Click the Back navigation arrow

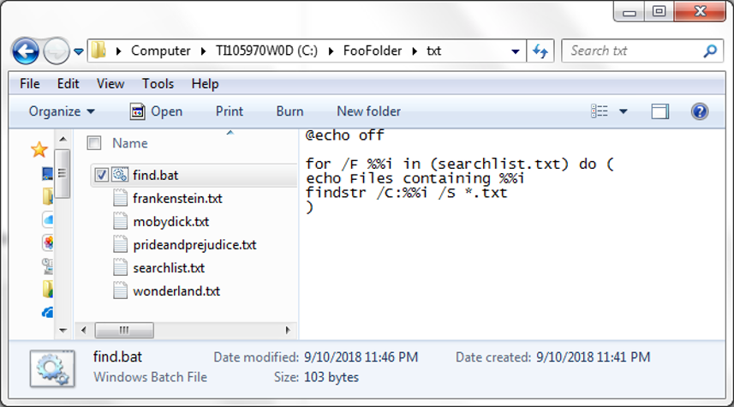(x=26, y=51)
